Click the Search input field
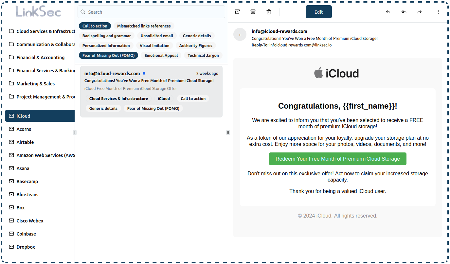Screen dimensions: 450x264 (151, 12)
